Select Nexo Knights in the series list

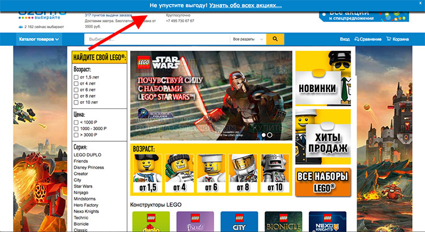(86, 211)
